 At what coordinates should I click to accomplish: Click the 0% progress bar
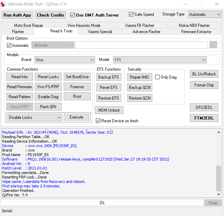click(x=102, y=203)
